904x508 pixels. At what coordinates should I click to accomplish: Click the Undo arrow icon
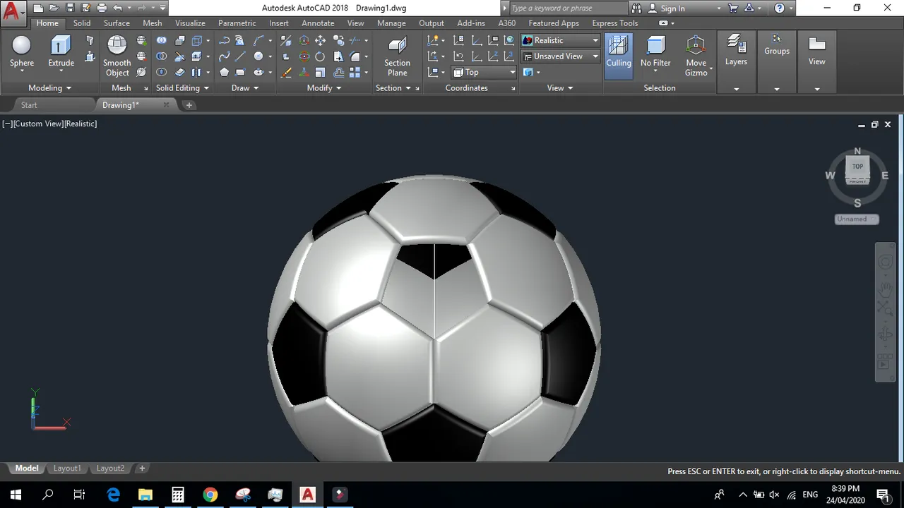coord(118,8)
